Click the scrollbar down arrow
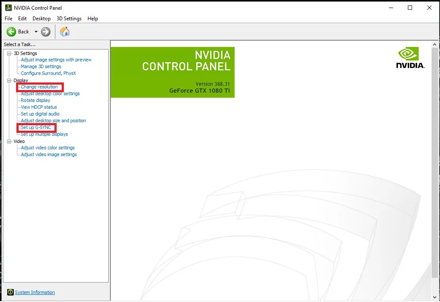The height and width of the screenshot is (302, 440). [x=435, y=297]
